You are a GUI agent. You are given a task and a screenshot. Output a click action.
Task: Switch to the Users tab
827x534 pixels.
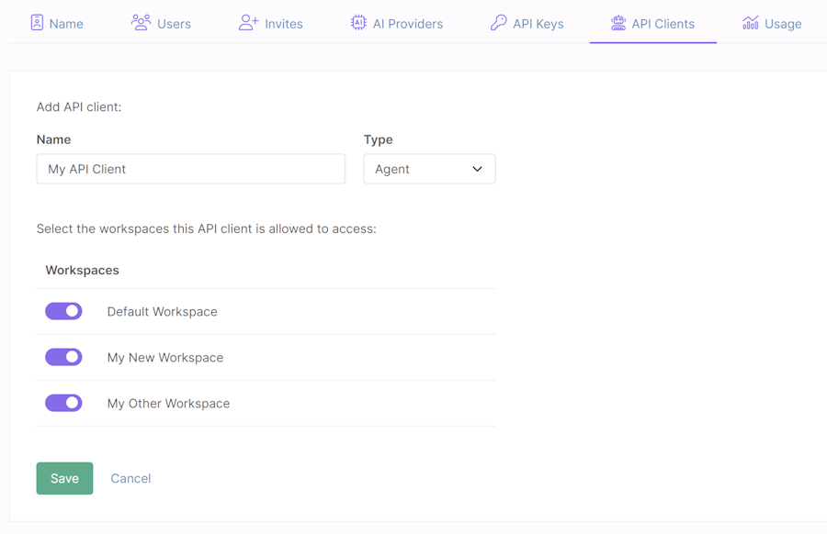coord(161,24)
